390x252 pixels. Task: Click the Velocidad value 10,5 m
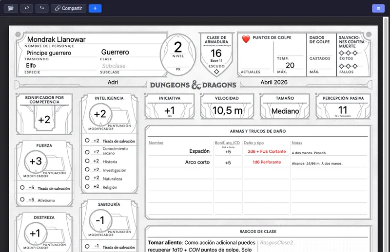coord(227,110)
